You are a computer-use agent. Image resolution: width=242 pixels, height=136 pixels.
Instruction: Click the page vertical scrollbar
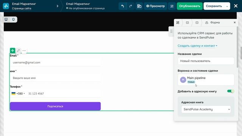tap(241, 53)
